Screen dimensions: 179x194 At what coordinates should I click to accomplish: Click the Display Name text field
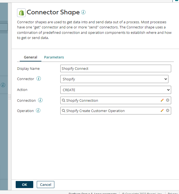click(x=115, y=68)
